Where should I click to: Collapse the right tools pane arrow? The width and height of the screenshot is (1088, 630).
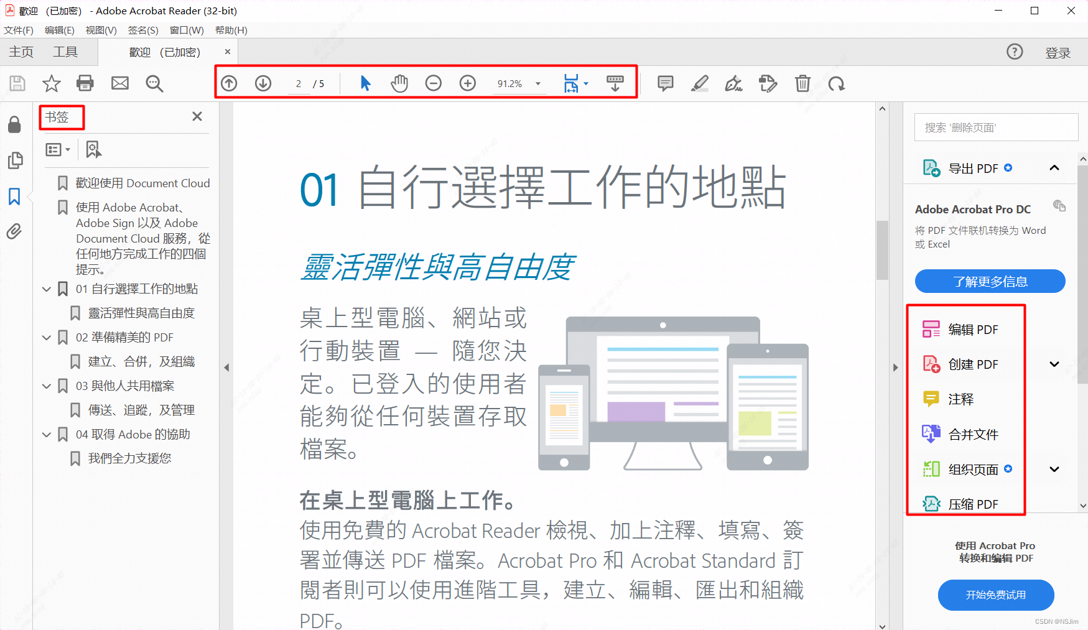coord(896,368)
